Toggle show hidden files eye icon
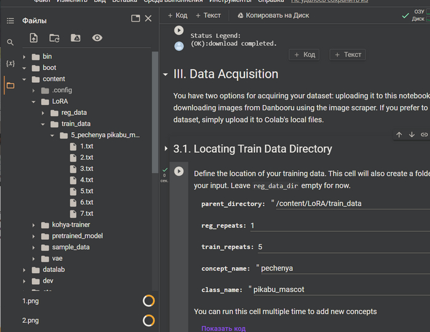The width and height of the screenshot is (430, 332). pyautogui.click(x=97, y=38)
